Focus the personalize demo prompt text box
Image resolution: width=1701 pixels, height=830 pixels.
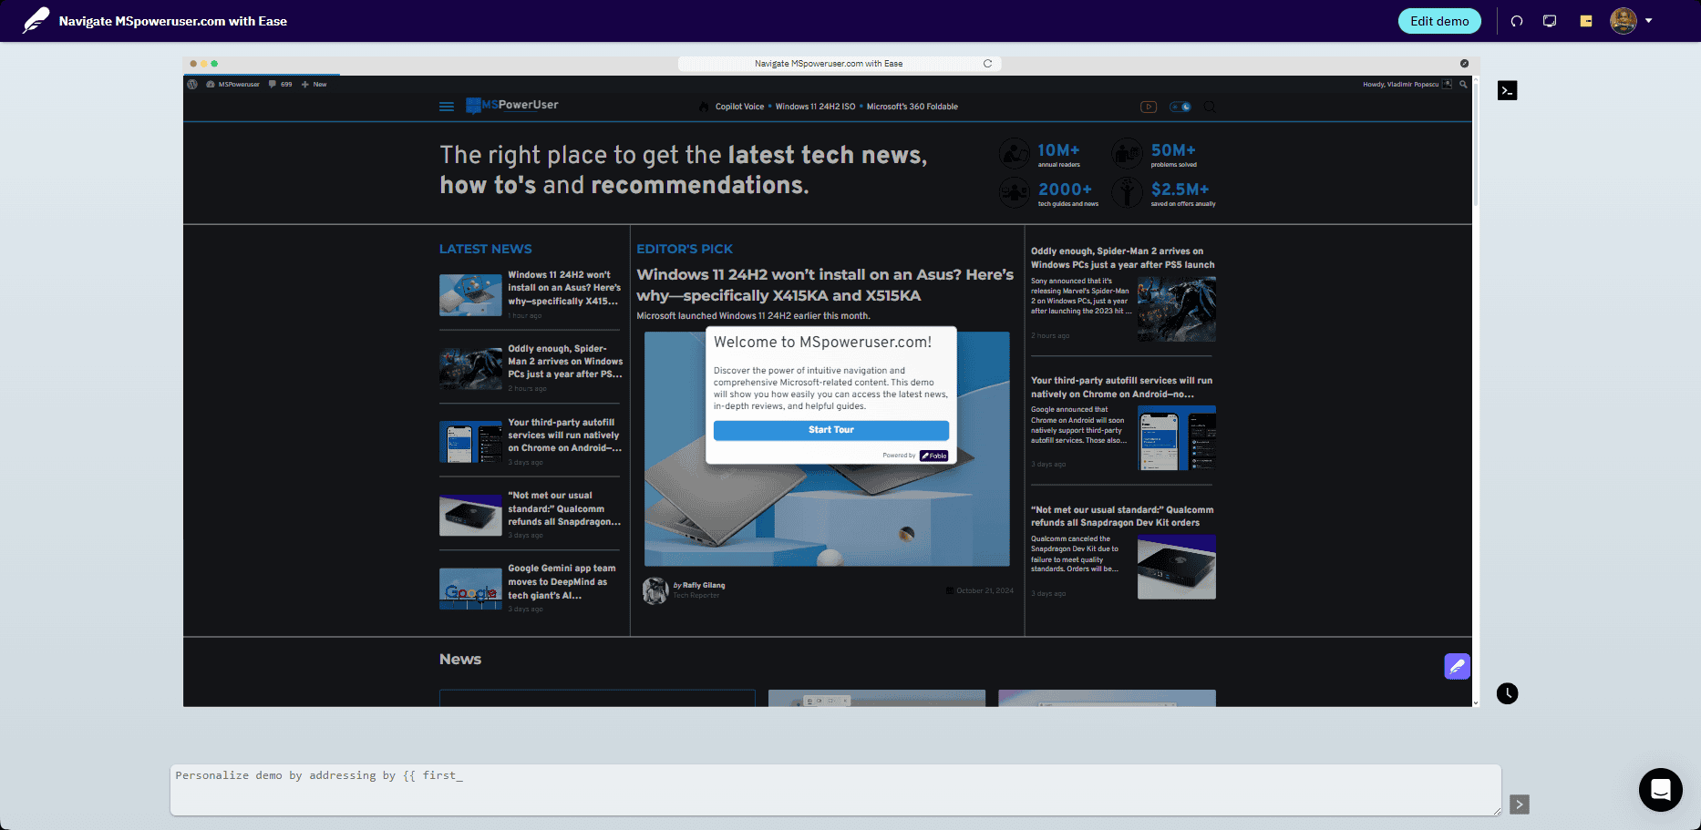(835, 790)
